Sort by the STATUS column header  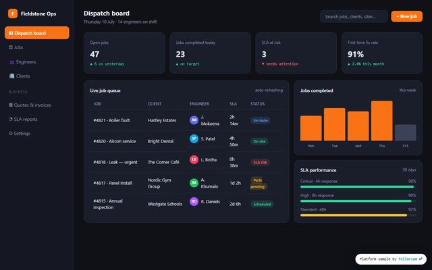[x=257, y=104]
